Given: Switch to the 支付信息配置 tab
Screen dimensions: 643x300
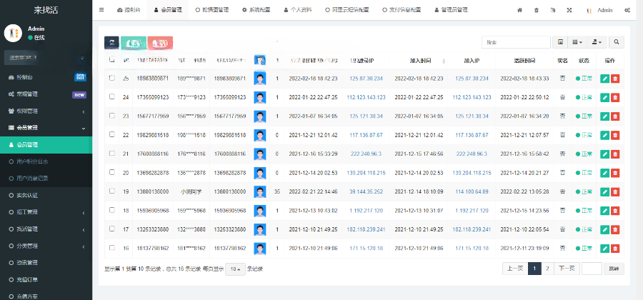Looking at the screenshot, I should pyautogui.click(x=401, y=10).
